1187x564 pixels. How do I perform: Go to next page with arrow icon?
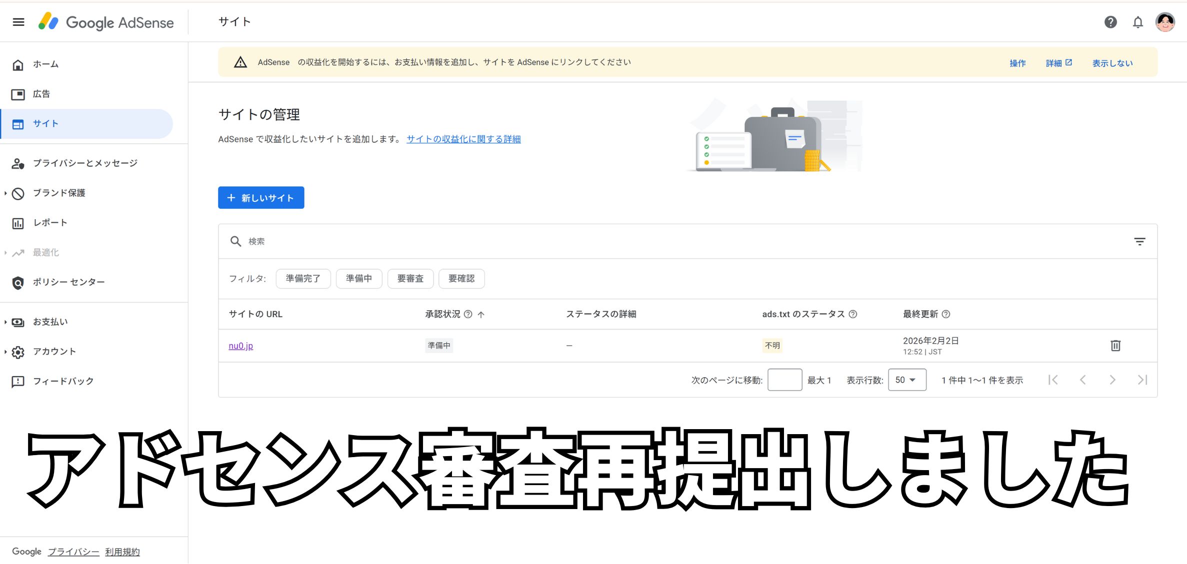1112,380
